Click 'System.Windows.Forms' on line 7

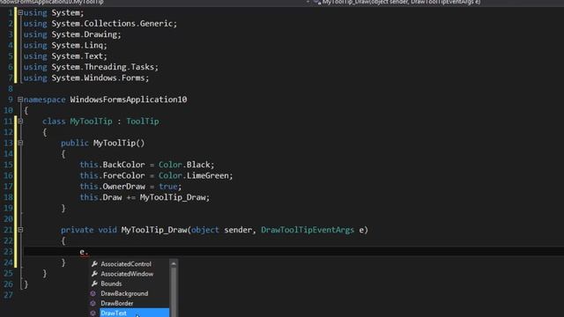click(99, 77)
